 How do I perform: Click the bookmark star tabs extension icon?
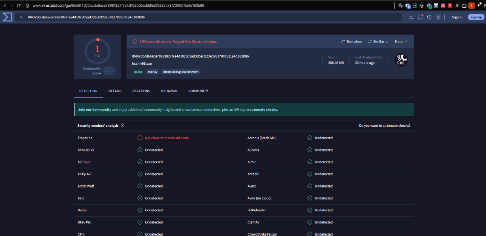[408, 6]
